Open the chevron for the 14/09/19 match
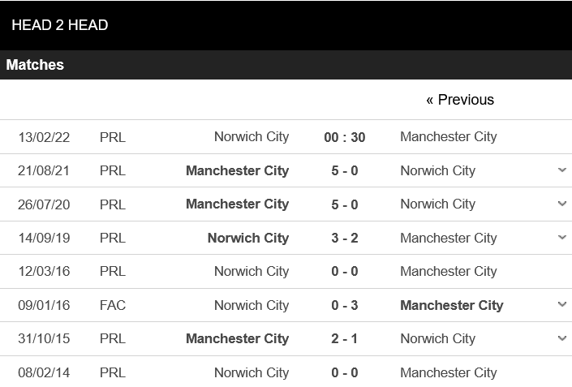Screen dimensions: 572x387 click(x=562, y=238)
